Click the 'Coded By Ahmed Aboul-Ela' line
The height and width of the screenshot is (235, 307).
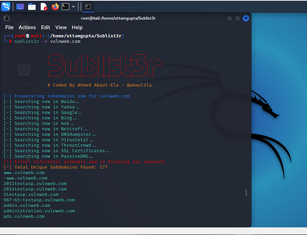click(x=99, y=85)
